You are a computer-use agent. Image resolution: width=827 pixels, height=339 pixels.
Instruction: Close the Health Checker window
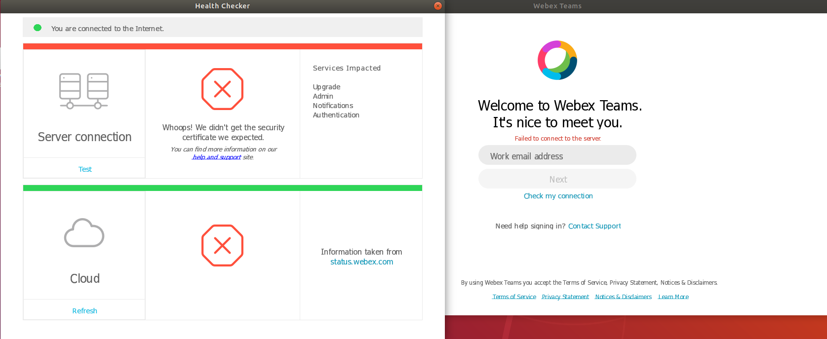tap(437, 6)
